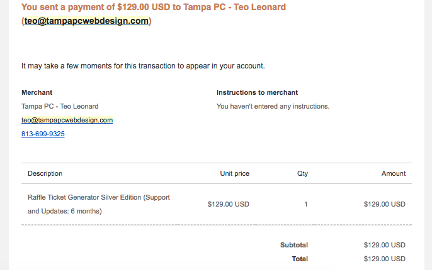This screenshot has width=432, height=270.
Task: Click the "It may take a few moments" notice
Action: (x=143, y=65)
